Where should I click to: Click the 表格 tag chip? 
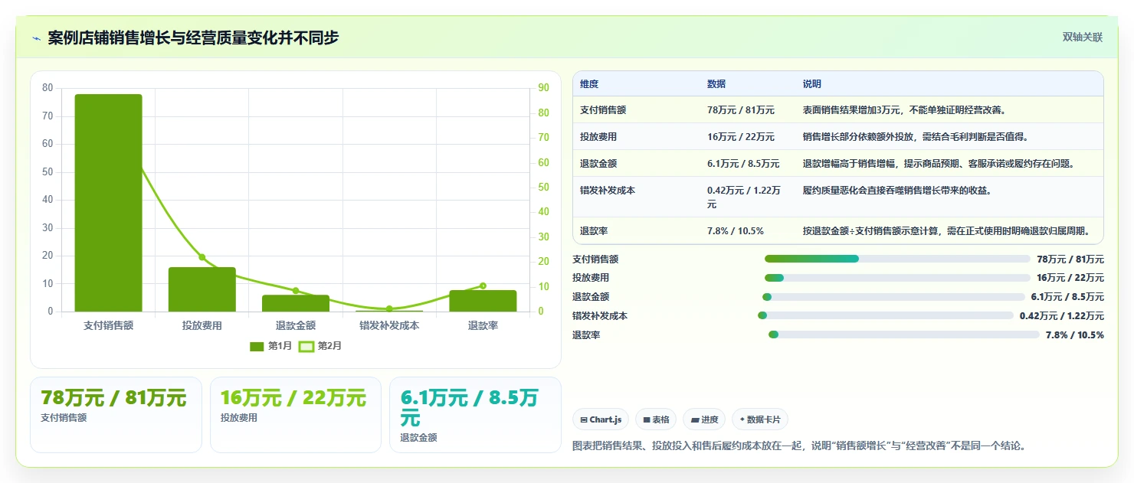coord(656,419)
